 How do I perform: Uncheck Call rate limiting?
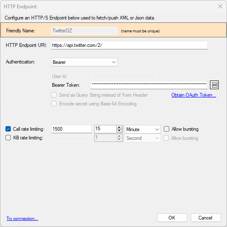click(x=8, y=129)
